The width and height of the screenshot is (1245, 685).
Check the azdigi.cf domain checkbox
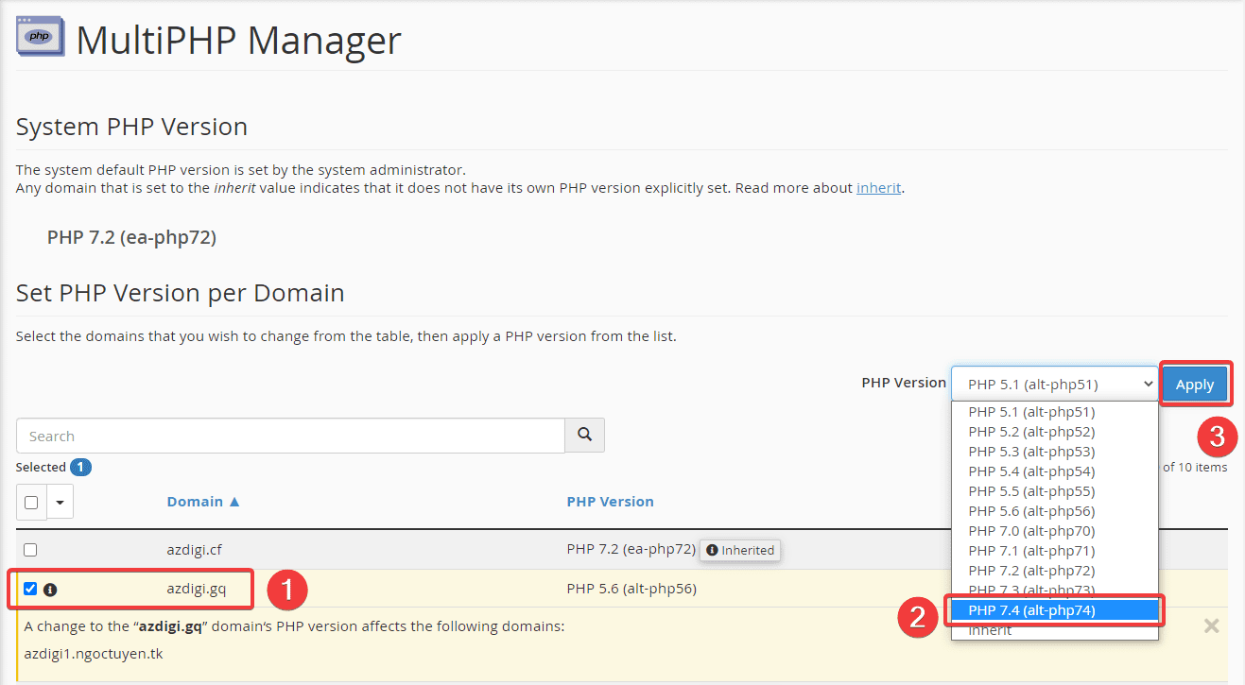pyautogui.click(x=30, y=550)
